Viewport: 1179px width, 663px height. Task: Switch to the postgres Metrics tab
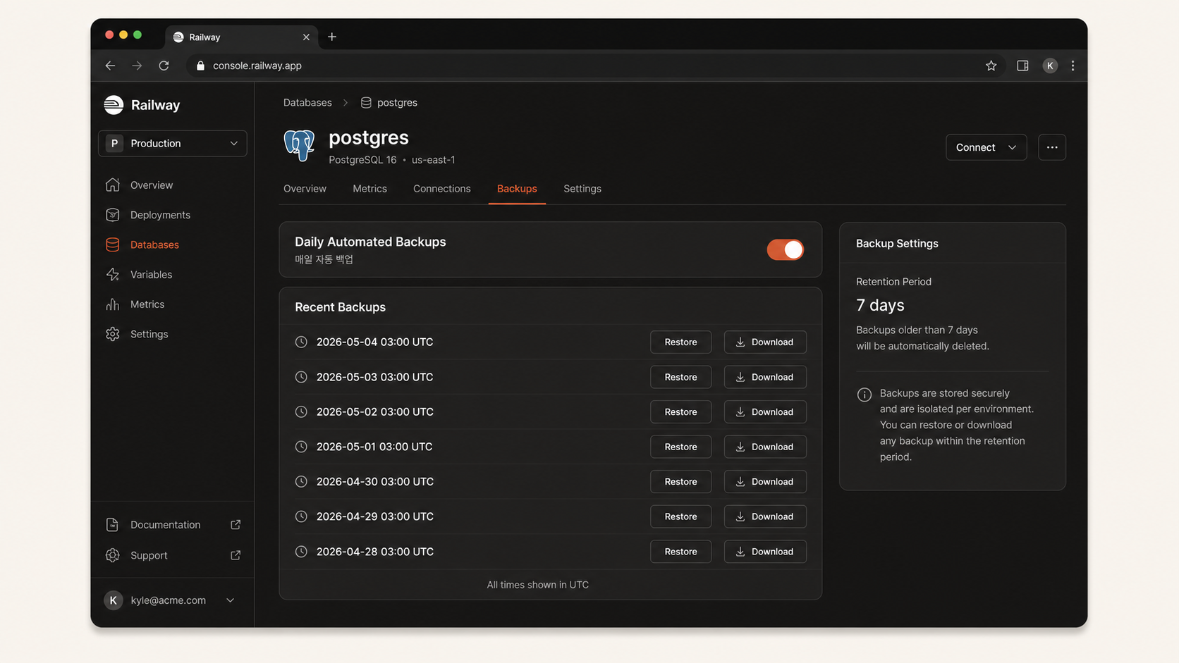369,189
